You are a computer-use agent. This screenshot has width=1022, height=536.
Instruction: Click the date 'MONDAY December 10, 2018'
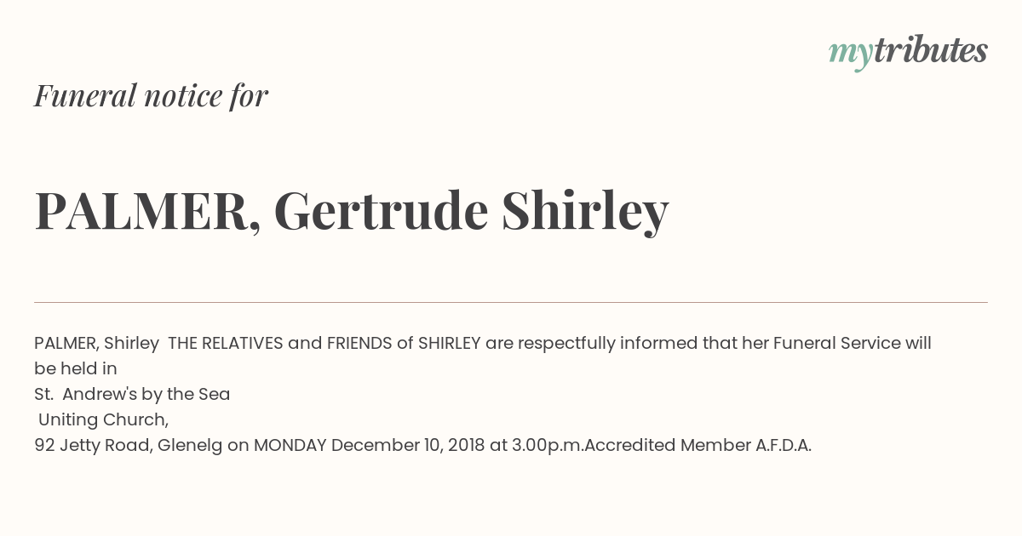(x=370, y=446)
